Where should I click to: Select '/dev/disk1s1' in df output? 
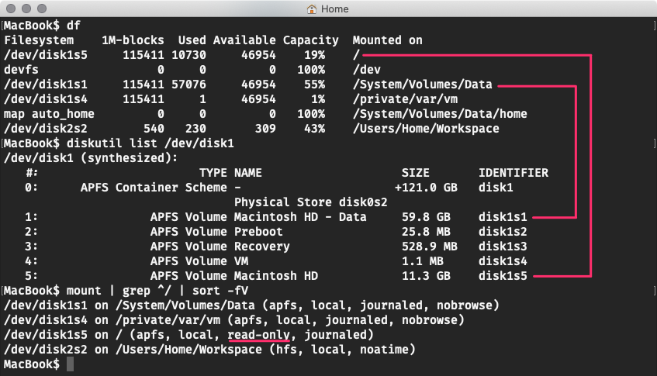[x=46, y=85]
